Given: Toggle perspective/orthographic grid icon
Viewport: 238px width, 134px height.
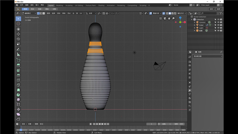Looking at the screenshot, I should 161,18.
